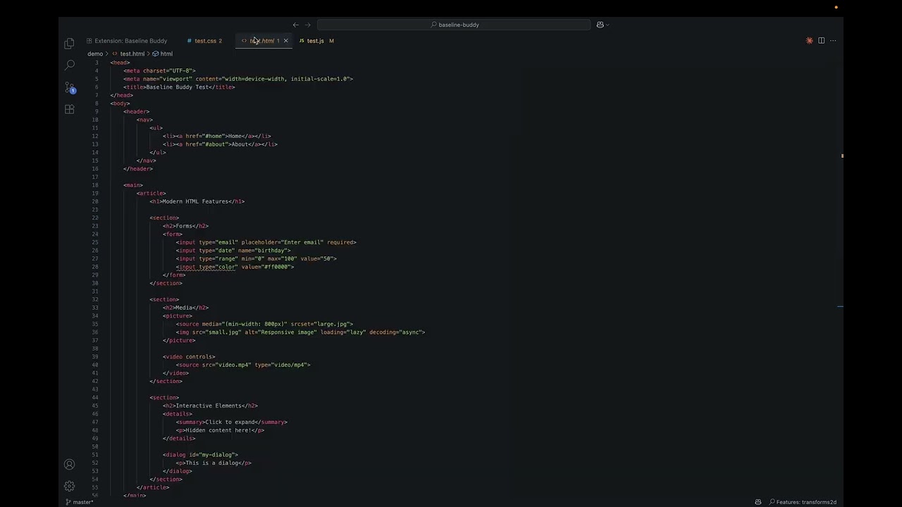902x507 pixels.
Task: Click the baseline-buddy command center search box
Action: point(454,25)
